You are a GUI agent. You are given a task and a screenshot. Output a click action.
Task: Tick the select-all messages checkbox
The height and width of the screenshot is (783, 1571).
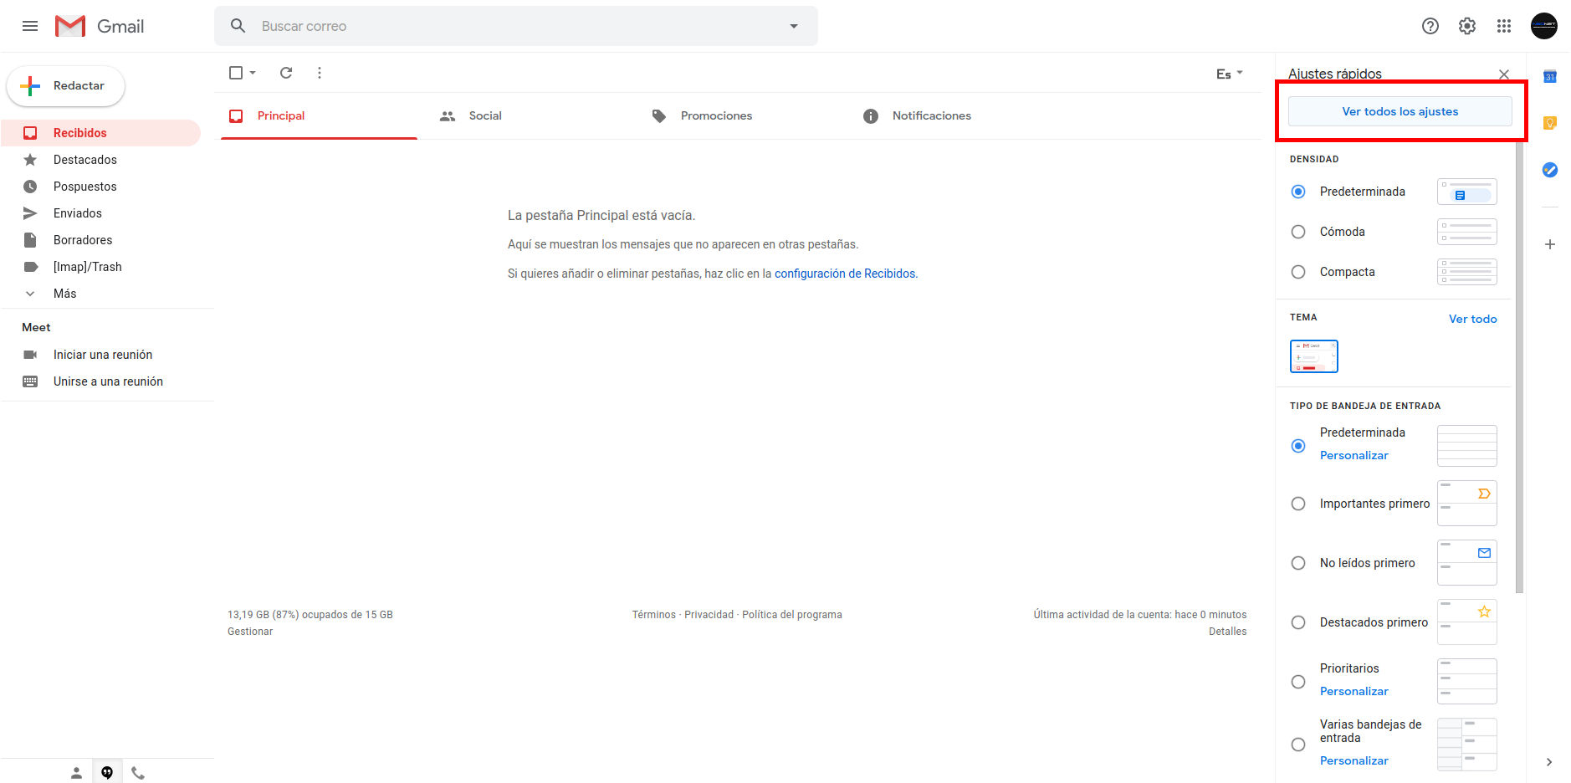coord(236,73)
